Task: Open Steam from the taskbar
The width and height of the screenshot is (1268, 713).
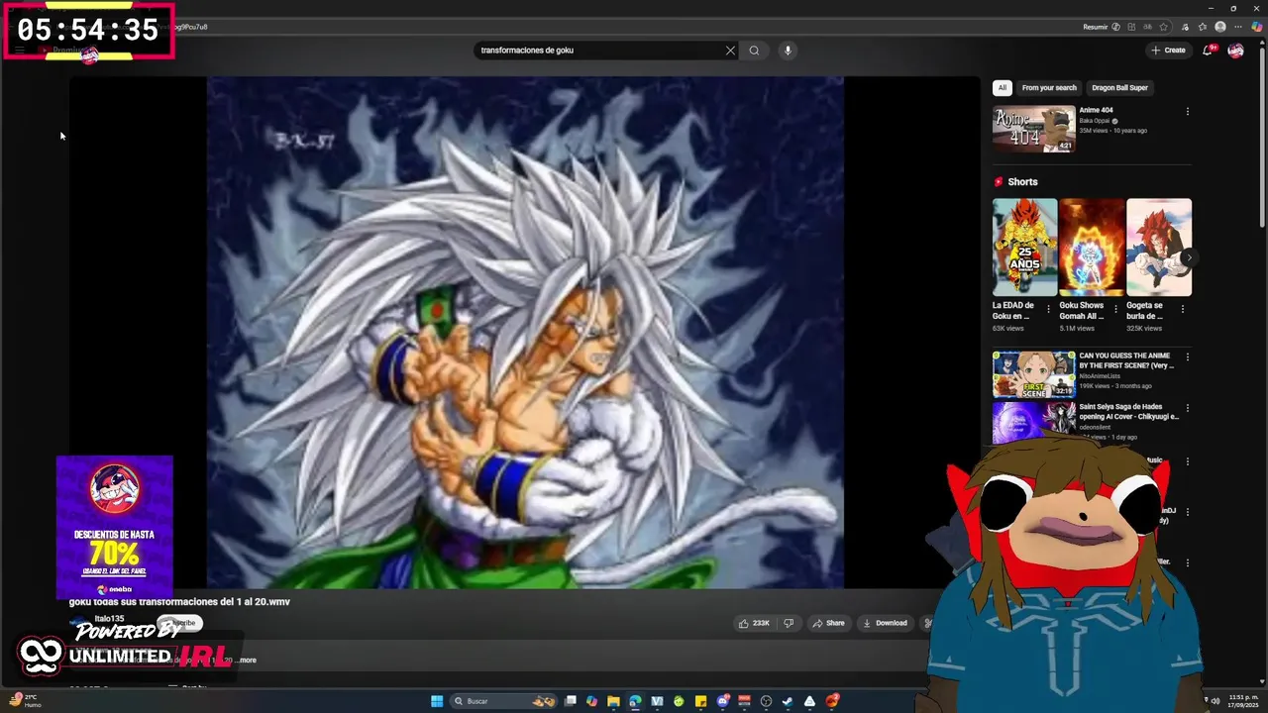Action: pos(788,701)
